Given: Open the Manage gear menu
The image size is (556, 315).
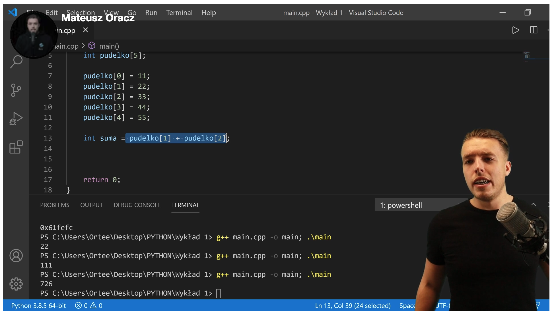Looking at the screenshot, I should click(16, 284).
